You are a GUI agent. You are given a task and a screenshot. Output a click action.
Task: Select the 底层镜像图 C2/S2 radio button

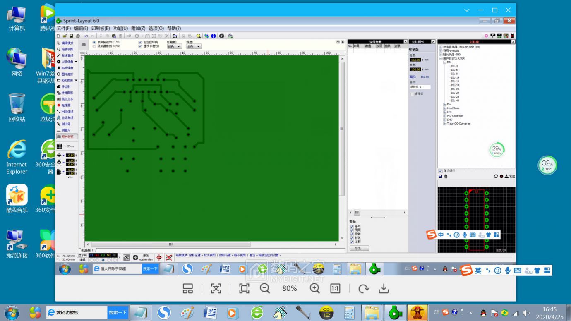(x=94, y=46)
